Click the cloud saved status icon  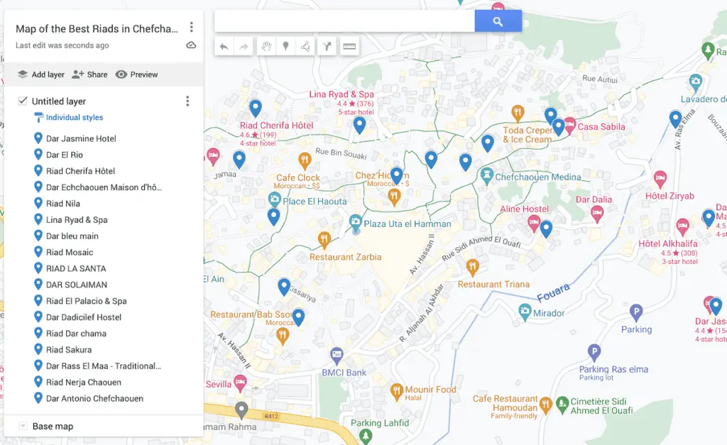tap(191, 45)
